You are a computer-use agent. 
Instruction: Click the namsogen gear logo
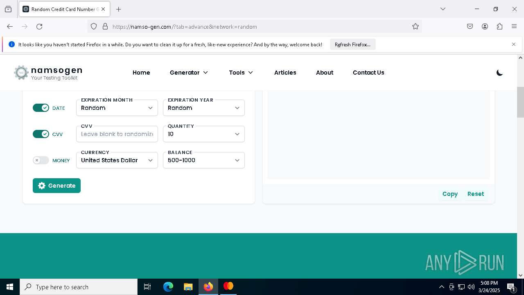point(21,73)
